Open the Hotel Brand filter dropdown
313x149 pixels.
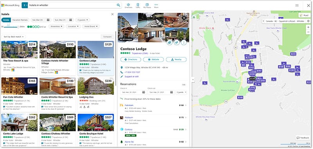click(91, 26)
